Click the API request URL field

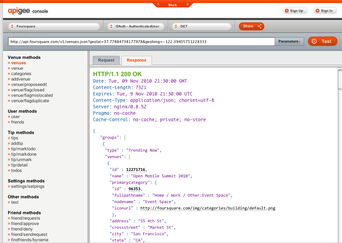(x=141, y=41)
